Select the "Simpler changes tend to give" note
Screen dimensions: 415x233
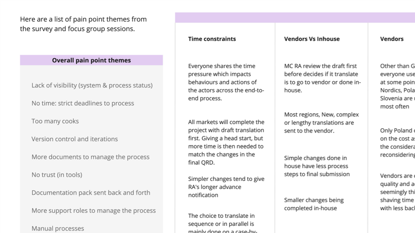226,187
